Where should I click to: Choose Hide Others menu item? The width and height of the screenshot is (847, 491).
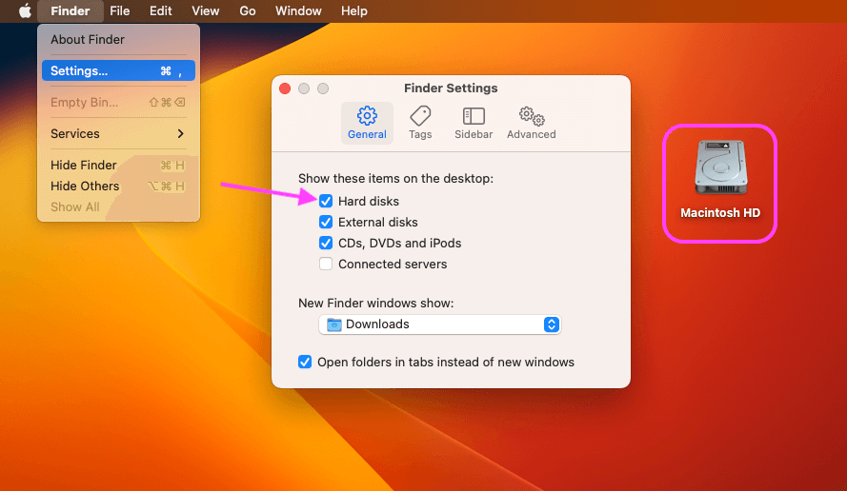point(118,187)
